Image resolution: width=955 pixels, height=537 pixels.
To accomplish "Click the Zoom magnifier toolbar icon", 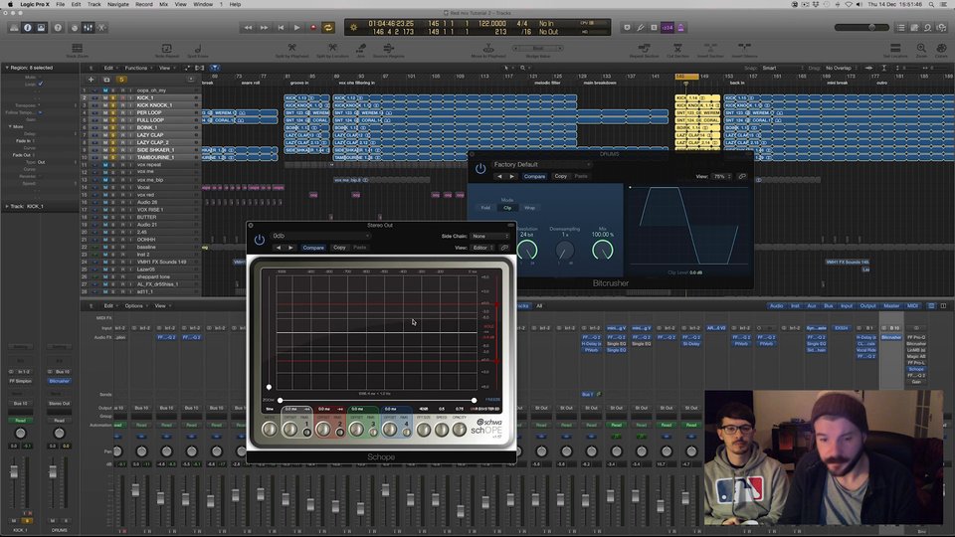I will 921,50.
